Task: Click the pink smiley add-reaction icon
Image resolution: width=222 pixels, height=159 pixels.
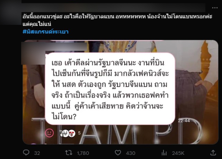Action: [x=49, y=133]
